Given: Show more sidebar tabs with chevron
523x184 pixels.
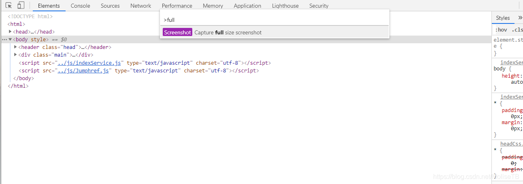Looking at the screenshot, I should pyautogui.click(x=520, y=18).
